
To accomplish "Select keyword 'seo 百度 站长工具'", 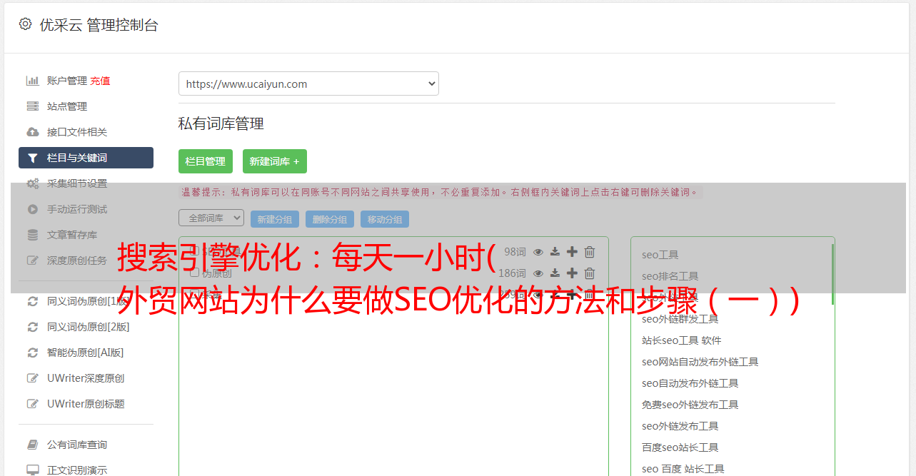I will pos(683,469).
